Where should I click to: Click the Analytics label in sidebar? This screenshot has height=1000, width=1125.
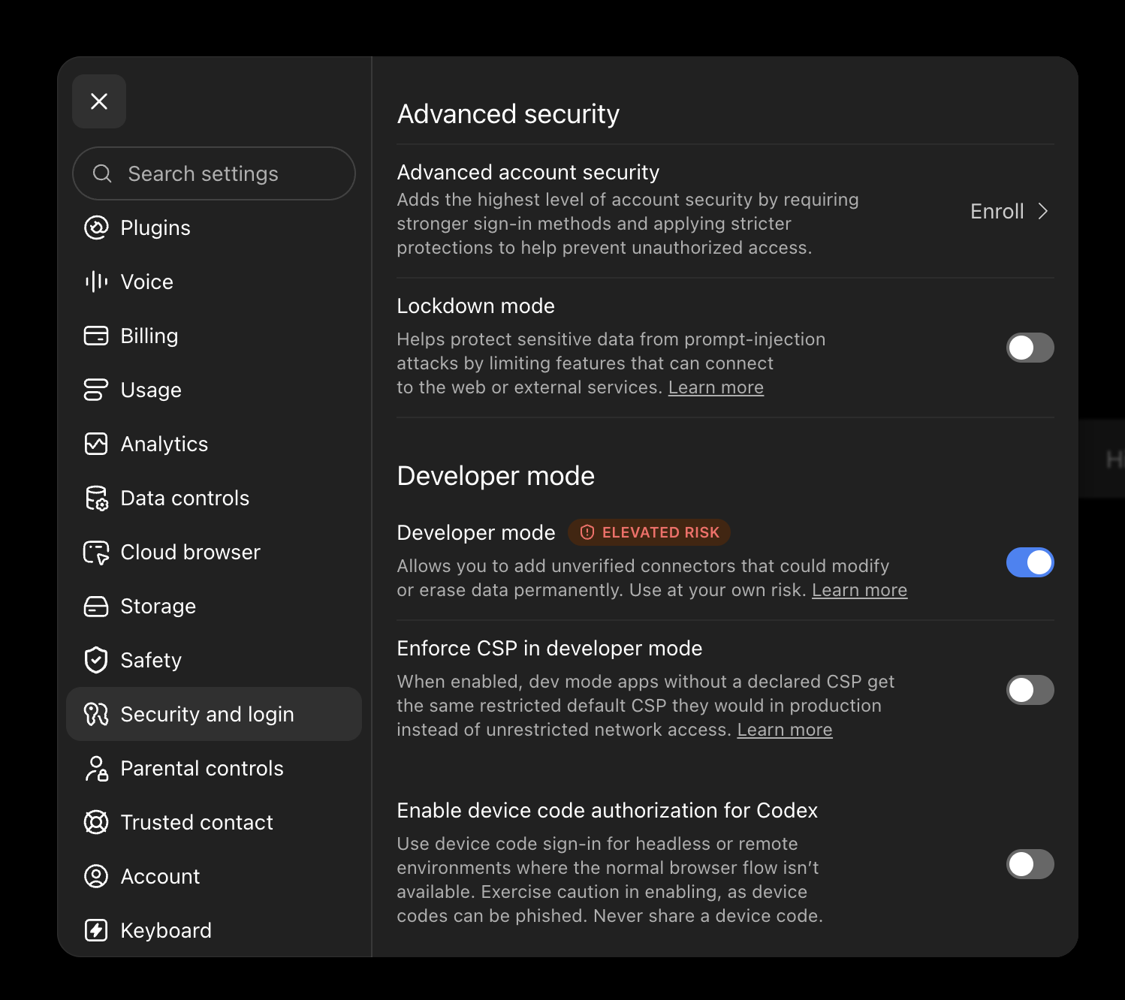click(164, 444)
